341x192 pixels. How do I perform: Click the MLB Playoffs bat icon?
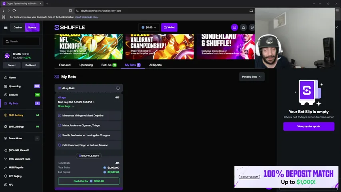[x=6, y=168]
